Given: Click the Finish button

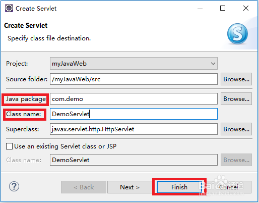Looking at the screenshot, I should [179, 187].
